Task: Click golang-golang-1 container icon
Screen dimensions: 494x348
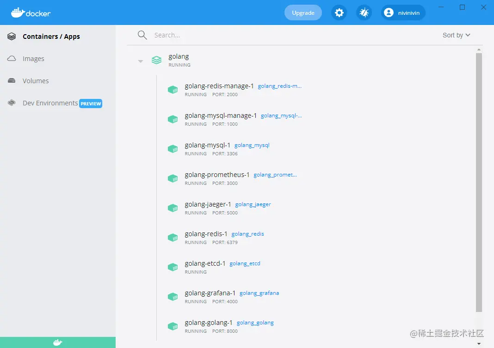Action: pos(173,326)
